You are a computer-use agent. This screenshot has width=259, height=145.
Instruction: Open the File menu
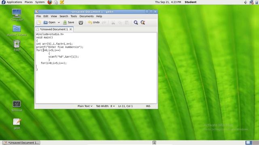tap(38, 16)
